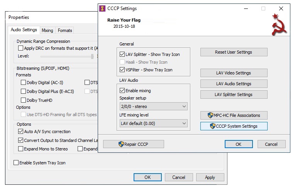The image size is (295, 189).
Task: Click shield icon on MPC-HC File Associations
Action: coord(210,115)
